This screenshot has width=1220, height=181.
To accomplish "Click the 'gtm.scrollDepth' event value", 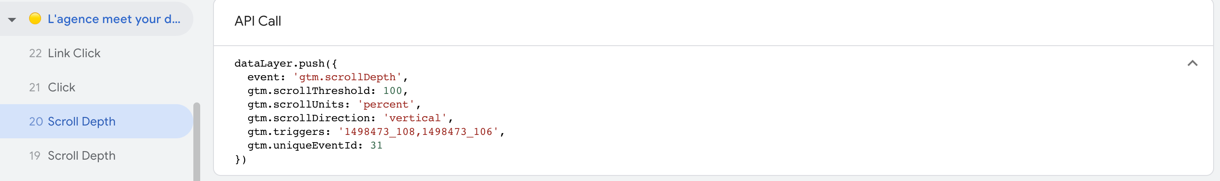I will (347, 77).
